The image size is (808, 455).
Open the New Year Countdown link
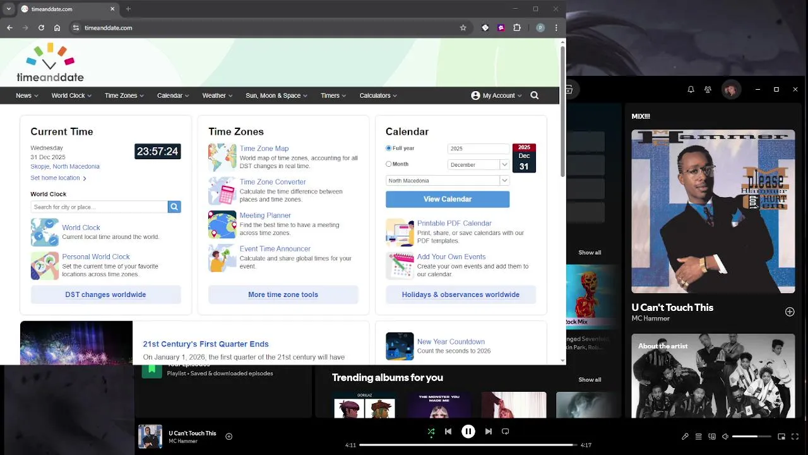(x=451, y=342)
